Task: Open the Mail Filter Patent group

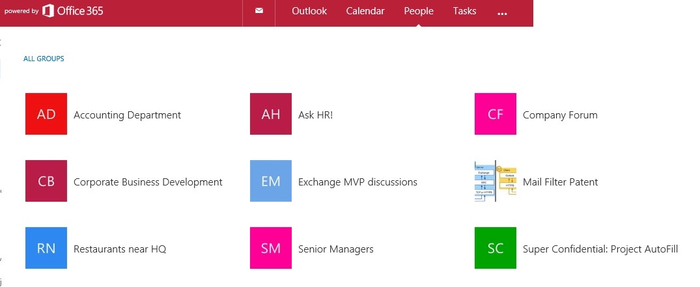Action: click(560, 182)
